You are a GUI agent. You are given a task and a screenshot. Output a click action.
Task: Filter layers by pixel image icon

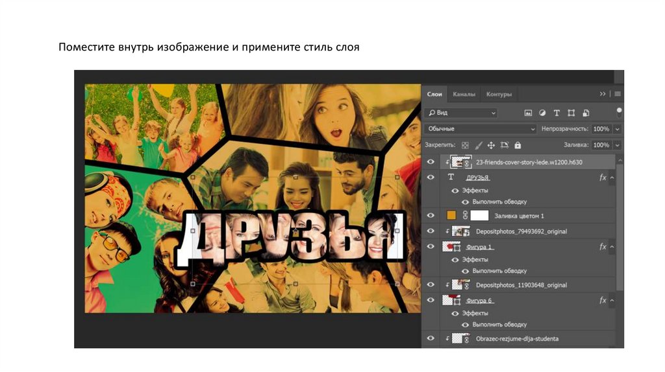[x=528, y=113]
